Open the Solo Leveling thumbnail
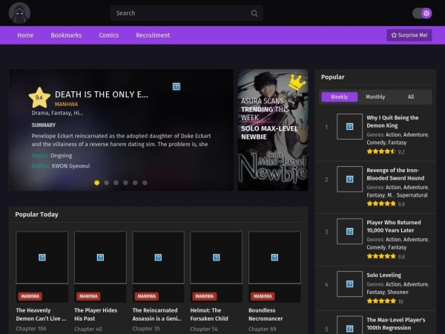The height and width of the screenshot is (334, 445). click(x=349, y=284)
